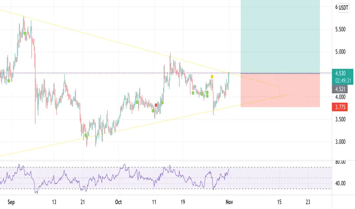
Task: Click the 13 date label on the time axis
Action: (x=54, y=202)
